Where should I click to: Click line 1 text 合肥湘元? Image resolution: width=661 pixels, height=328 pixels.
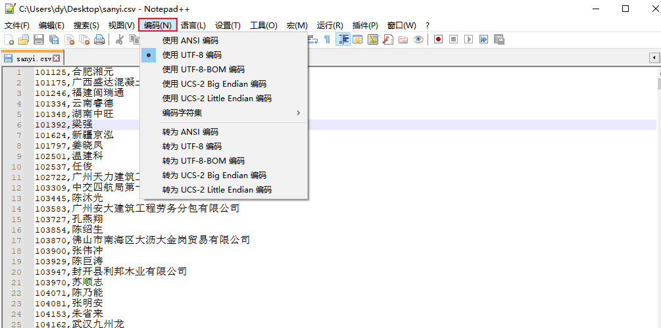point(93,72)
